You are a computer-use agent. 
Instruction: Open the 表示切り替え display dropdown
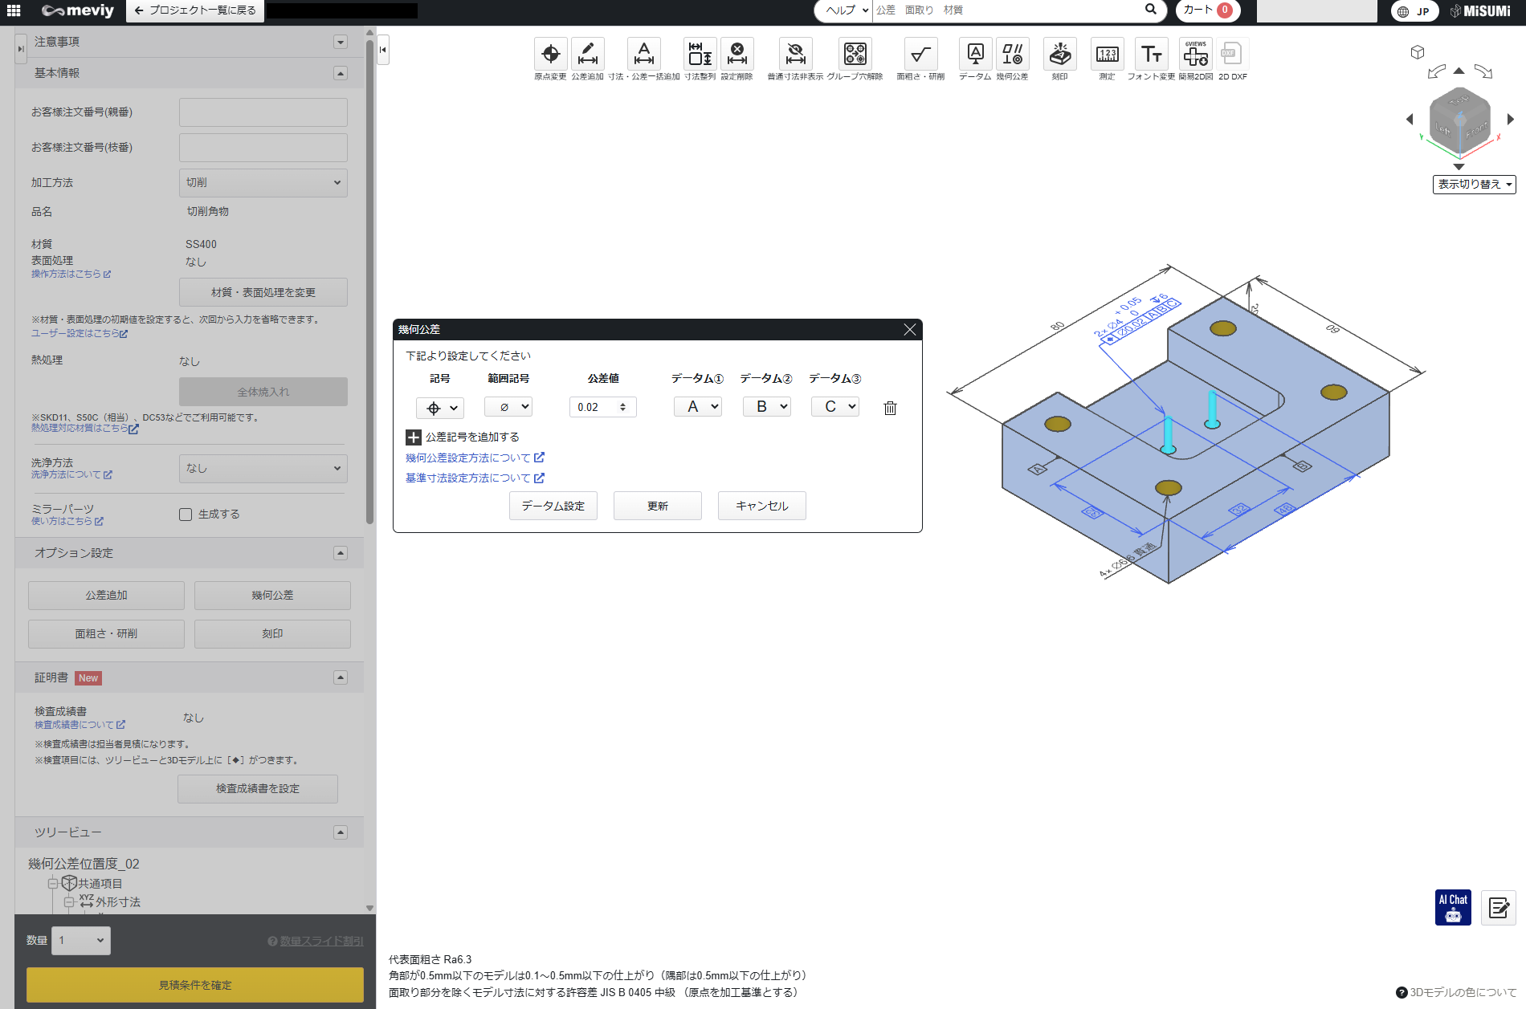tap(1475, 185)
